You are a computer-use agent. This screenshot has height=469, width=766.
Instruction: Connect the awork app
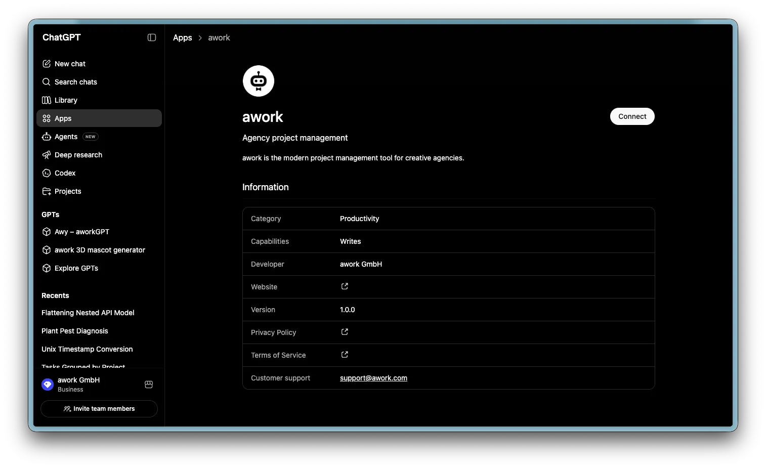(x=632, y=116)
